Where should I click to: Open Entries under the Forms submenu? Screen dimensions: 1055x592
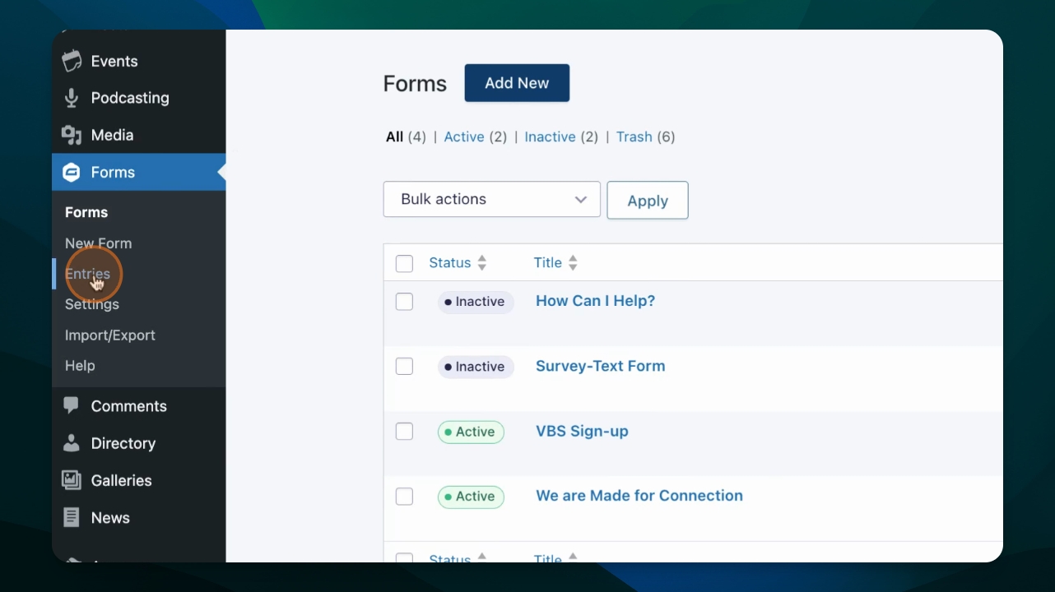coord(87,274)
